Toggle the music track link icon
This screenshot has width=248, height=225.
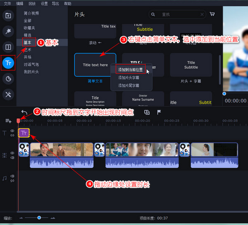tap(12, 181)
